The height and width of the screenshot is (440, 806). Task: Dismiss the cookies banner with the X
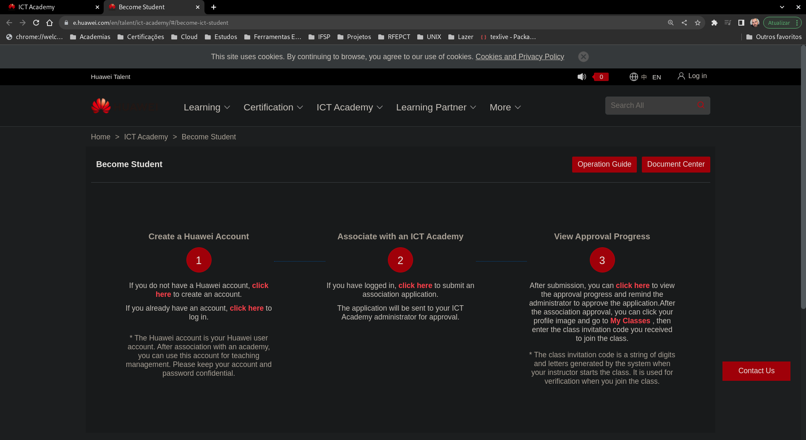click(x=584, y=57)
